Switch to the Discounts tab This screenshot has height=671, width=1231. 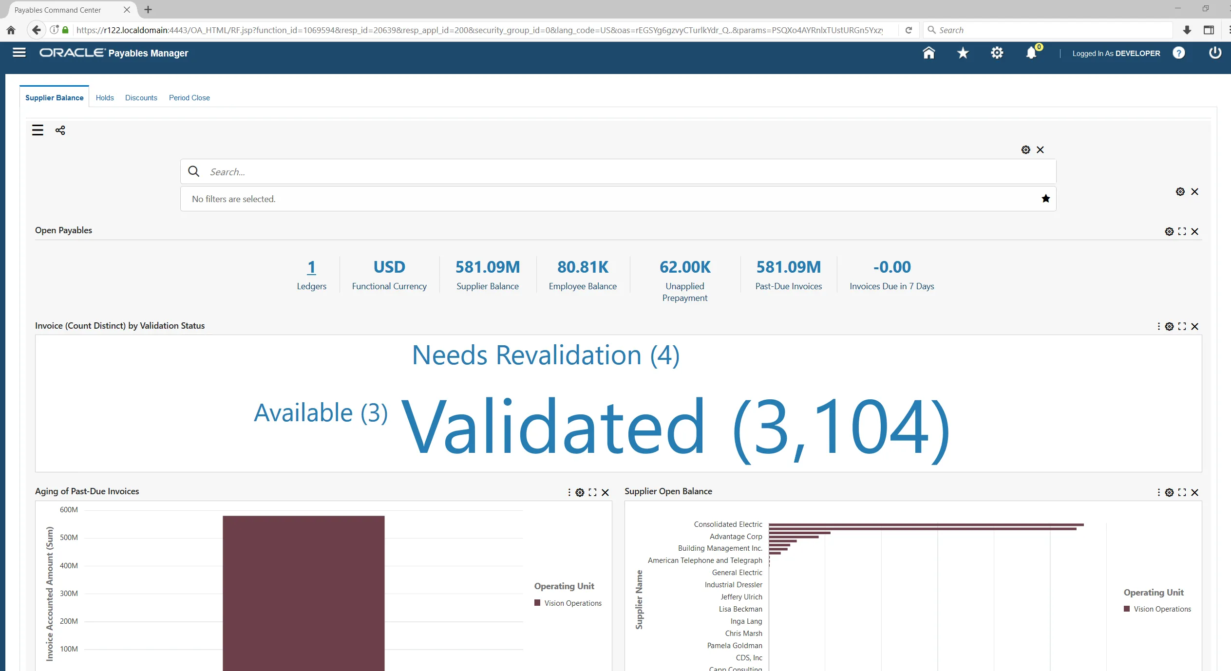(x=141, y=97)
